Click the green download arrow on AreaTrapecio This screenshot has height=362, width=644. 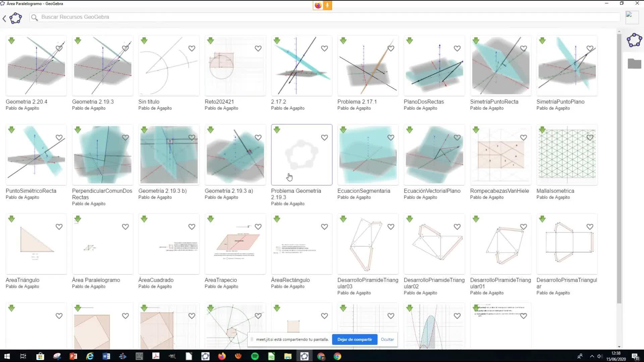click(210, 219)
